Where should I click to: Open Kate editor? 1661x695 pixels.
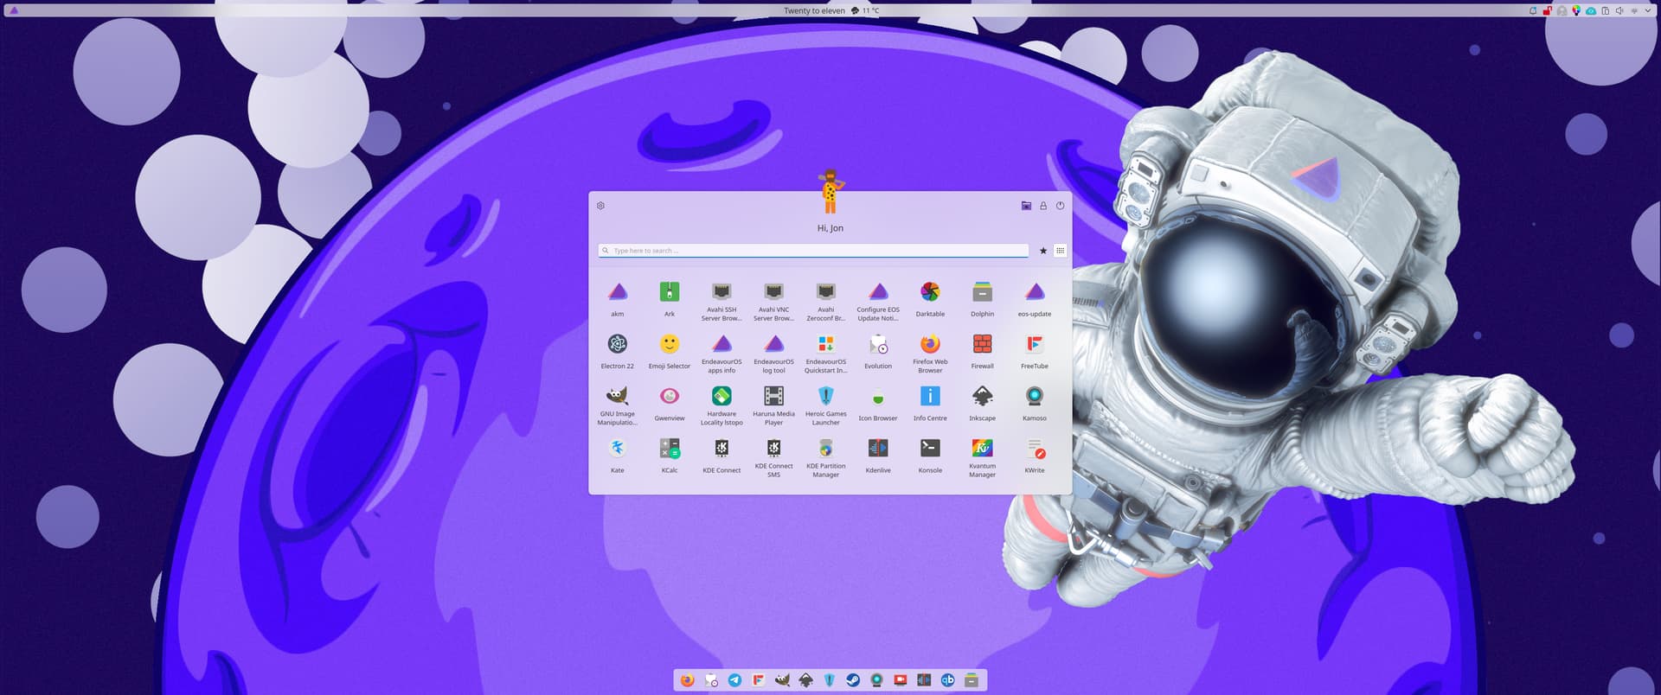click(x=617, y=455)
